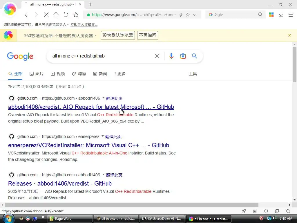Expand the address bar dropdown chevron

(x=195, y=15)
